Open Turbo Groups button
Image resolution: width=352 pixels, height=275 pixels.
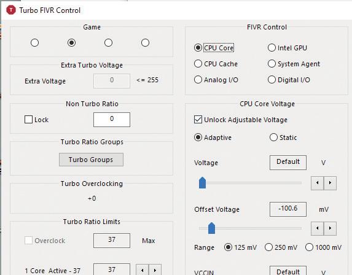pyautogui.click(x=91, y=160)
